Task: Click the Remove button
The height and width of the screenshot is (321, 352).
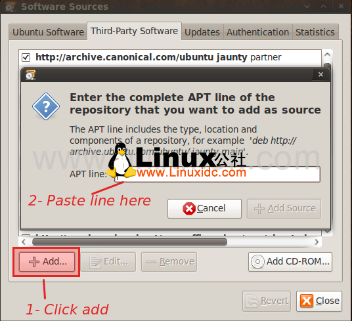Action: 169,262
